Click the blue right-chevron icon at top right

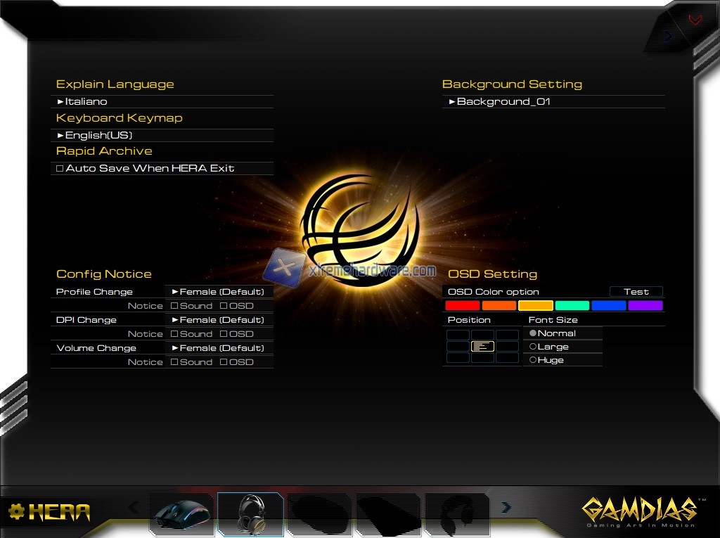667,35
